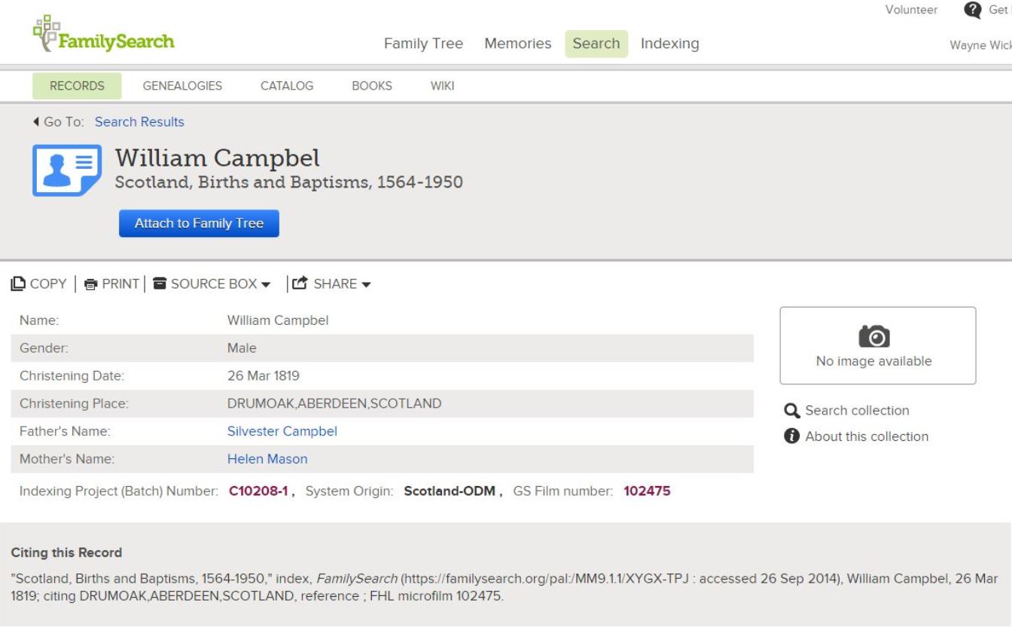Click the About this collection link
This screenshot has height=627, width=1012.
click(x=867, y=436)
